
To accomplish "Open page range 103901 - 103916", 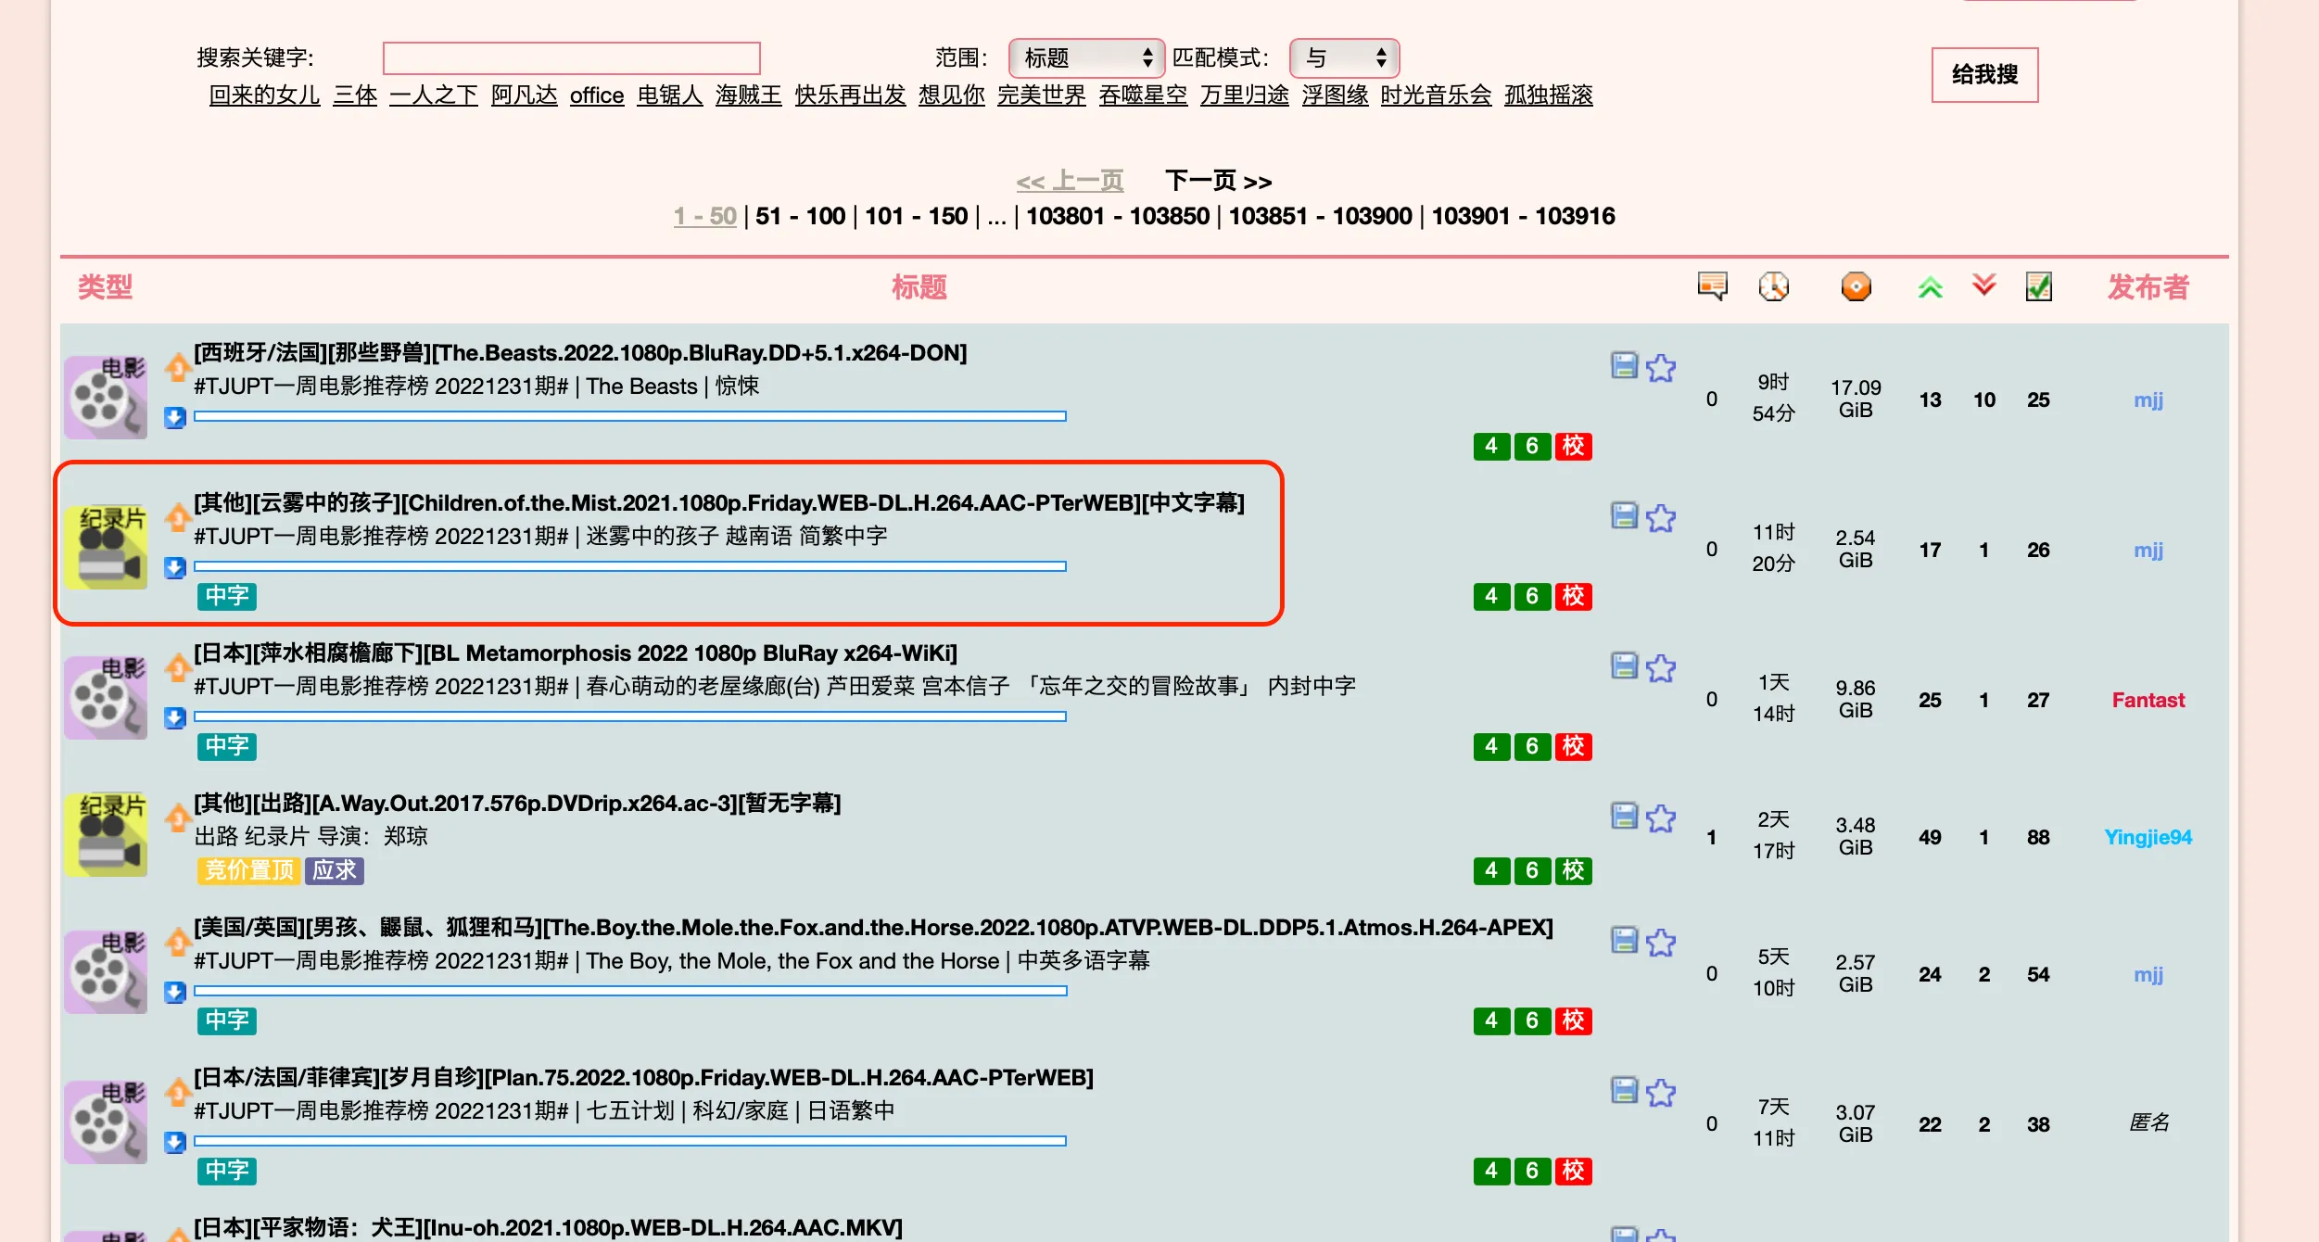I will tap(1523, 216).
